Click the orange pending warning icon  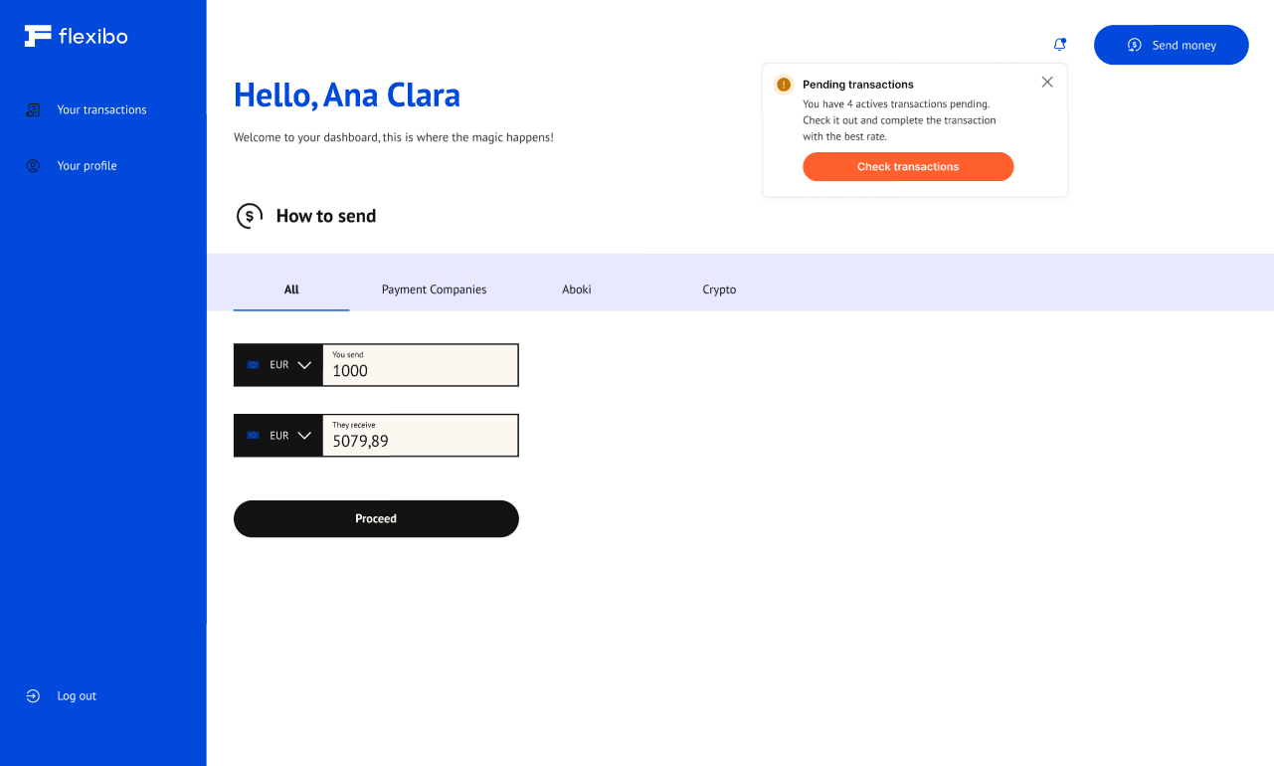(x=784, y=85)
